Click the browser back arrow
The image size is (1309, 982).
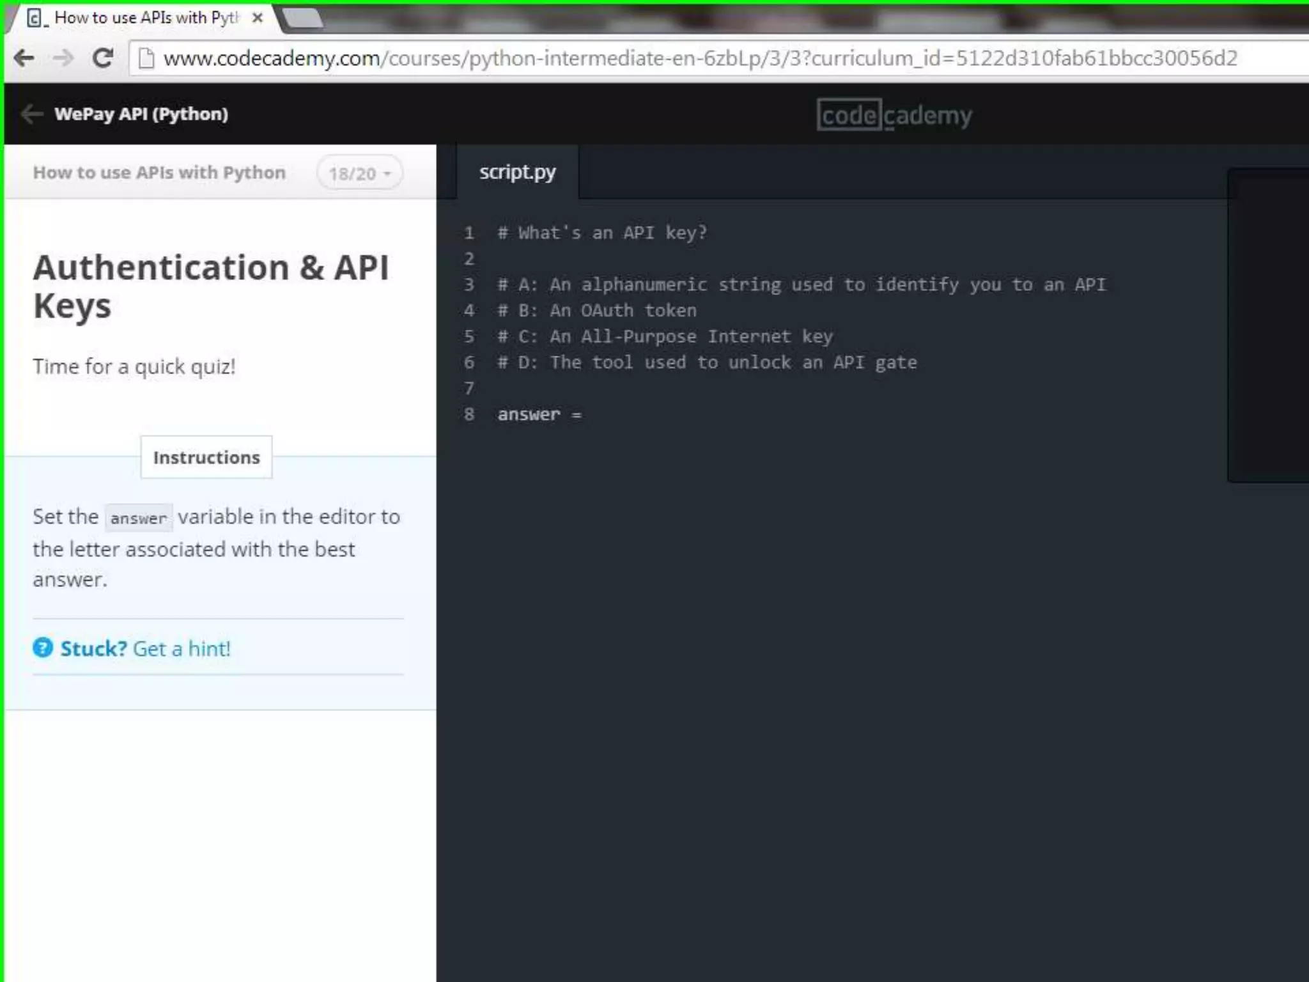click(x=24, y=58)
